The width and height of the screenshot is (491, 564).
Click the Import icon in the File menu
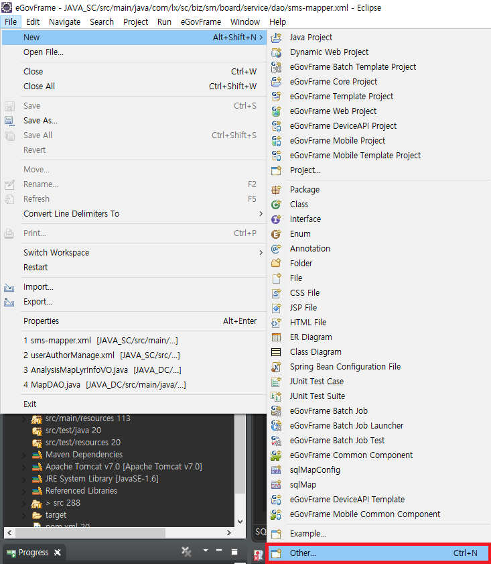click(9, 287)
